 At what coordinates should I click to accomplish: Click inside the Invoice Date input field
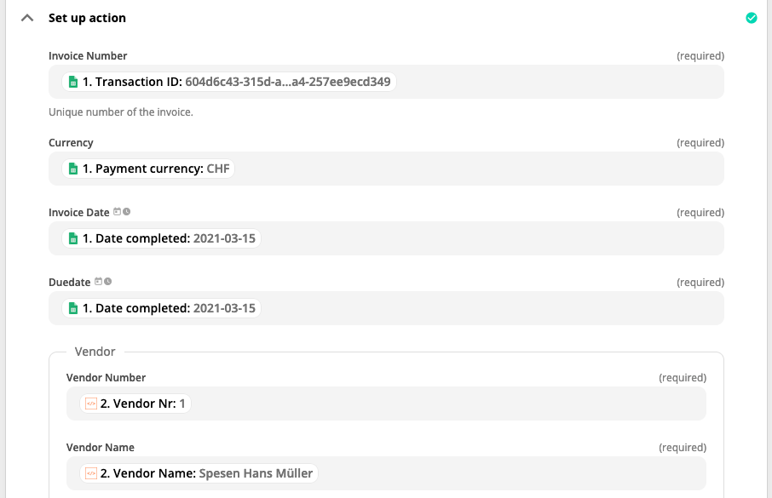tap(386, 238)
